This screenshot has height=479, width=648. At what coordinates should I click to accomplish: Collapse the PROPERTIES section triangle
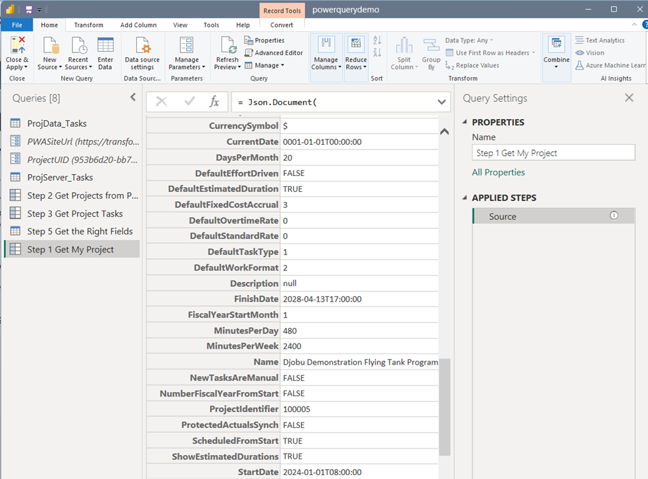[x=465, y=122]
